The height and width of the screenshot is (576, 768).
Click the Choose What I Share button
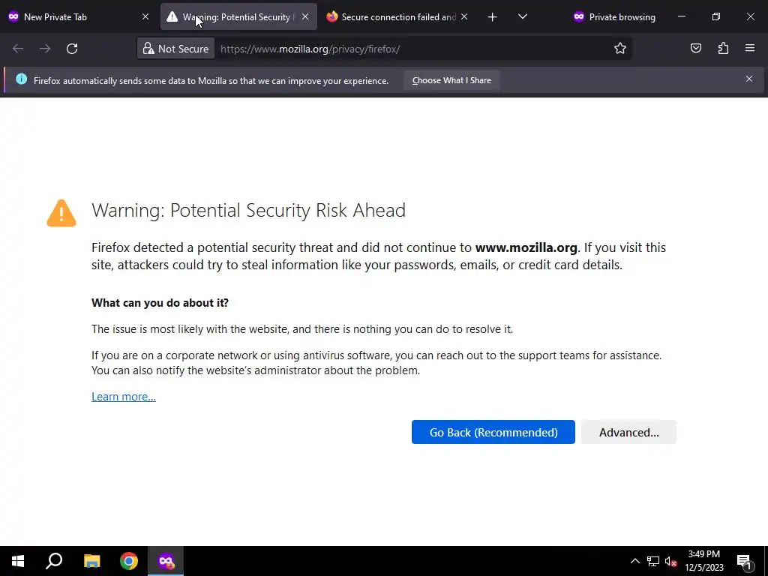pos(451,80)
